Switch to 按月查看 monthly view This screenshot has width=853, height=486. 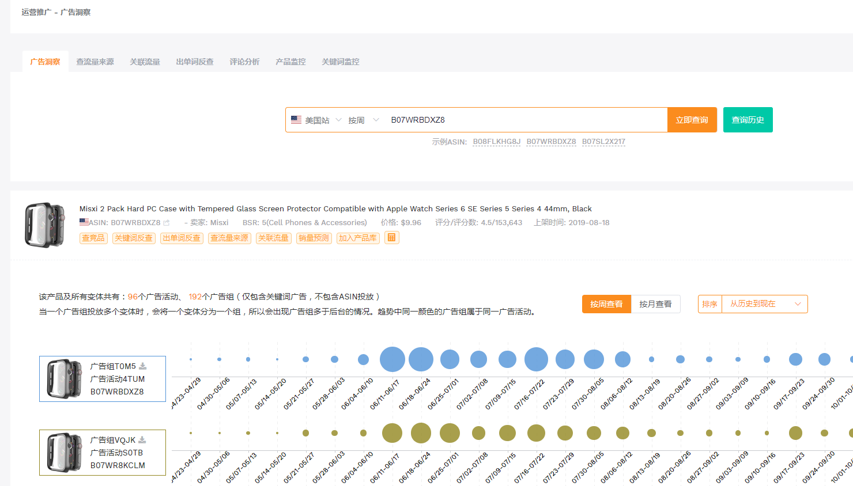point(655,304)
